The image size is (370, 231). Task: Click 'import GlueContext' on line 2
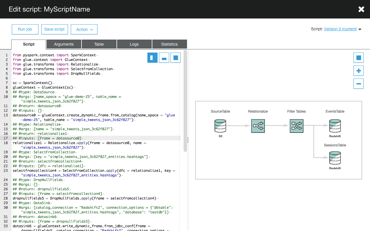coord(69,60)
